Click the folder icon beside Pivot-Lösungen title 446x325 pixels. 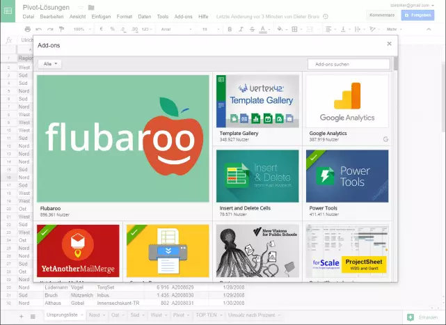[90, 7]
